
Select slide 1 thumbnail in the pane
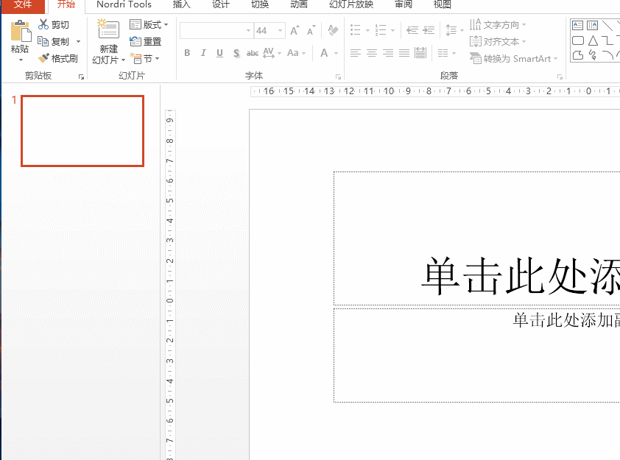(x=82, y=131)
